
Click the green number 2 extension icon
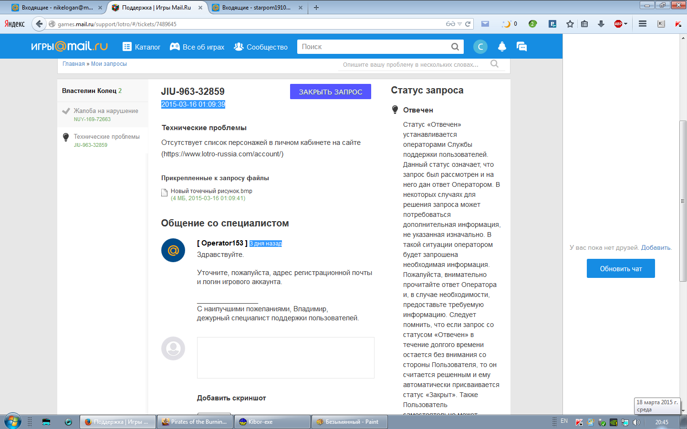click(x=533, y=24)
